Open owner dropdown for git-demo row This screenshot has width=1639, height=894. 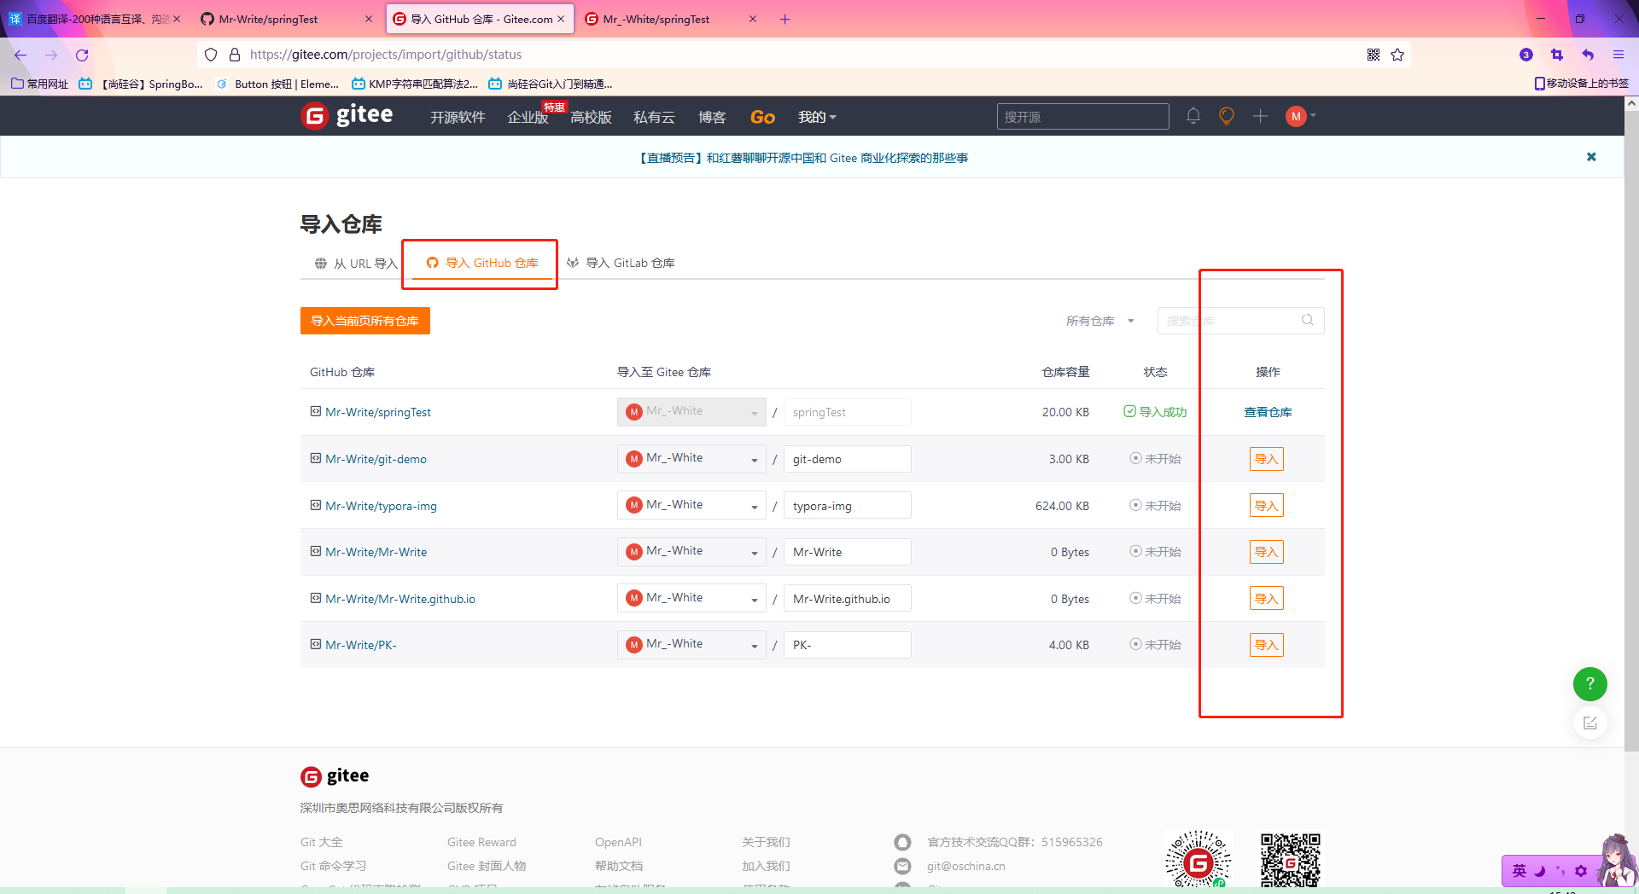pos(691,459)
